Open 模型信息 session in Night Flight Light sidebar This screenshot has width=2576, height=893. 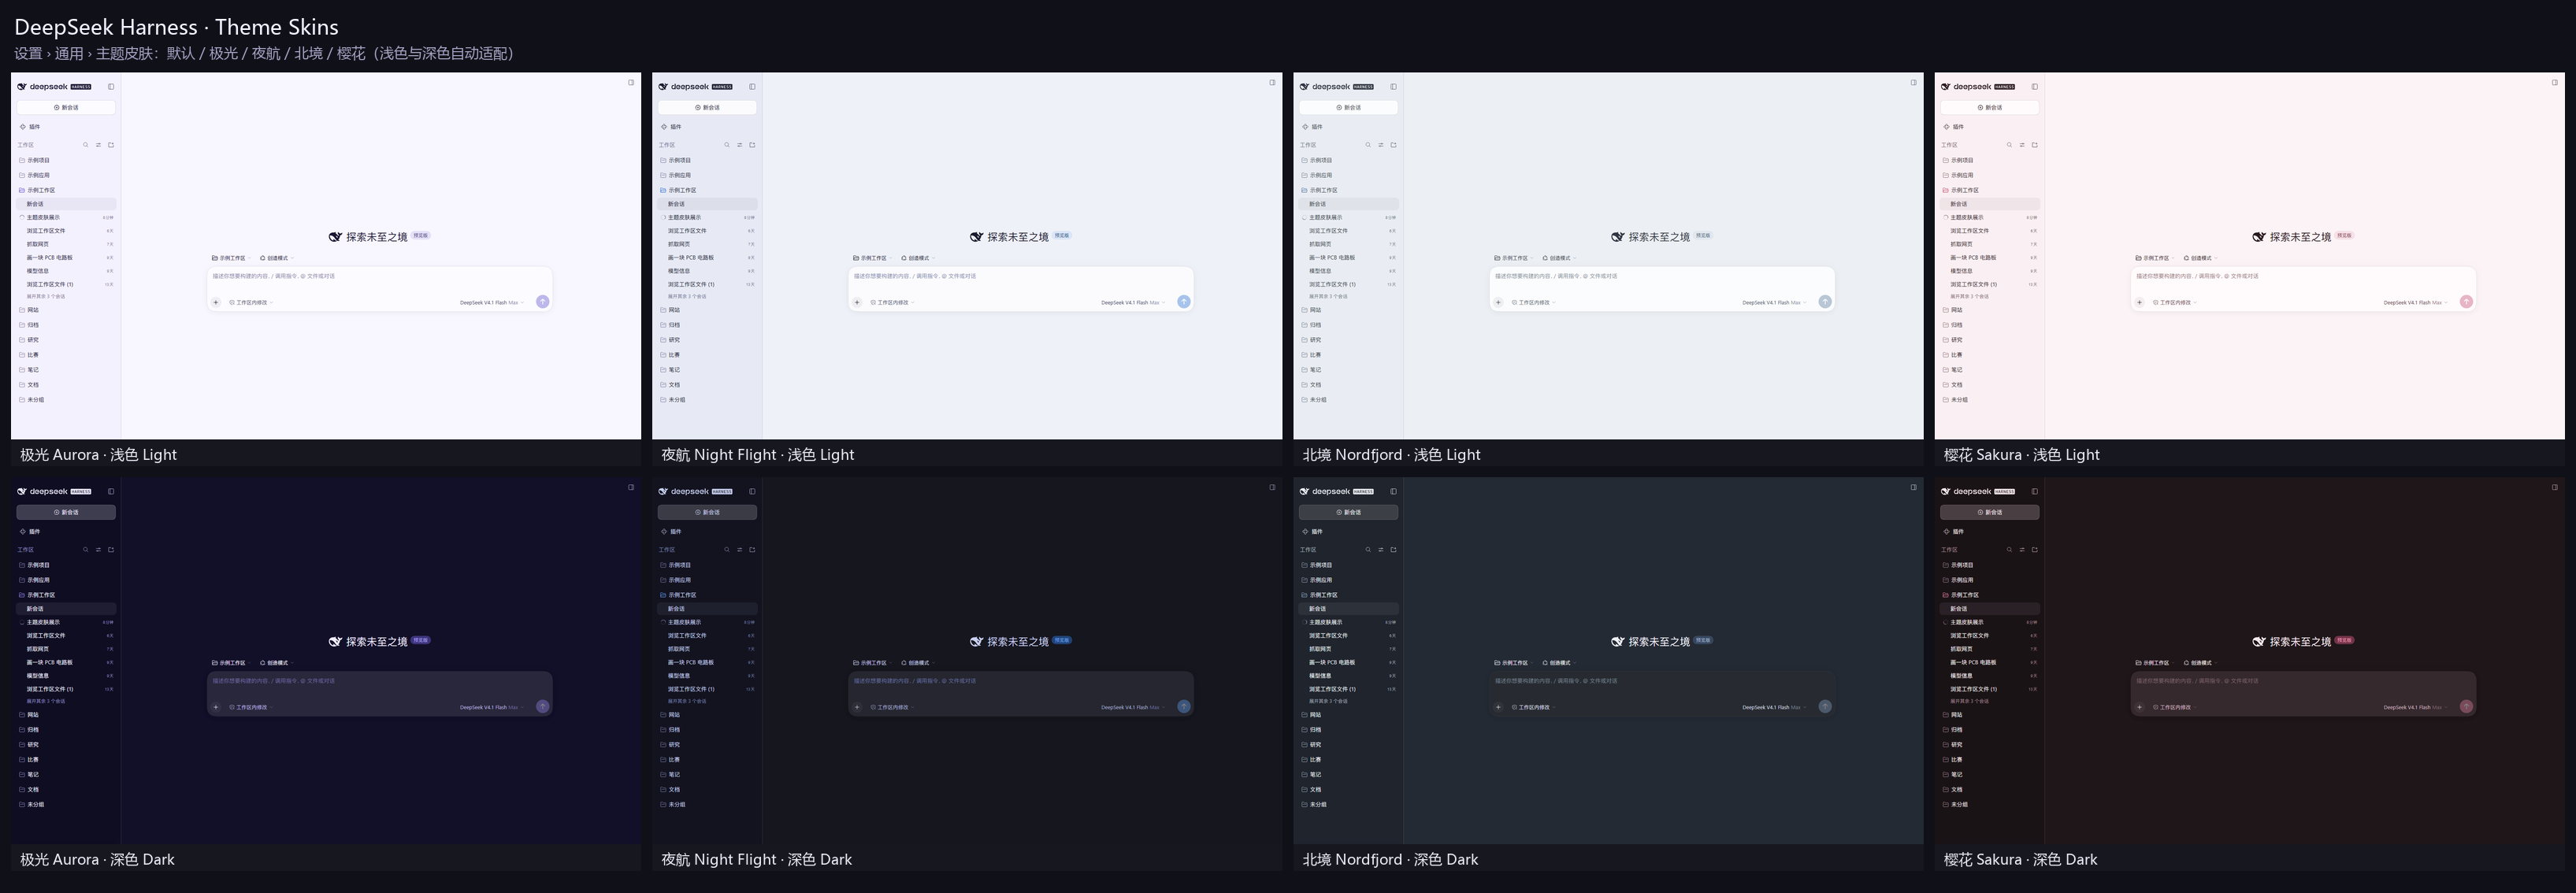(x=707, y=271)
